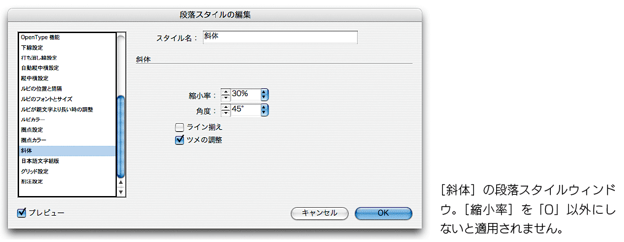Enable the ライン揃え checkbox
The height and width of the screenshot is (242, 624).
[180, 127]
